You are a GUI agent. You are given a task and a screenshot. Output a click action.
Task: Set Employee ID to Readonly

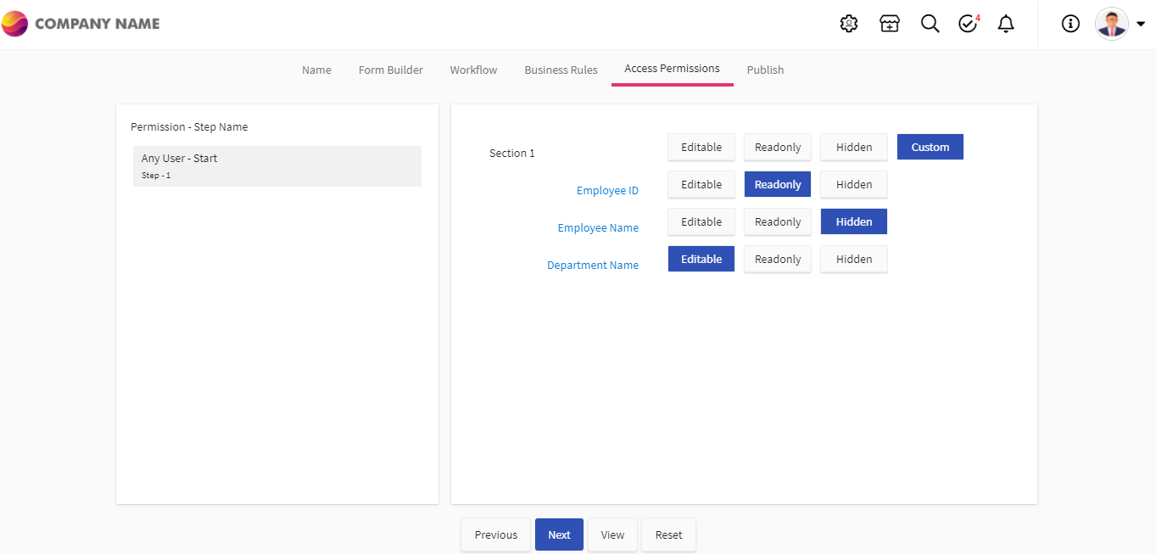tap(778, 184)
